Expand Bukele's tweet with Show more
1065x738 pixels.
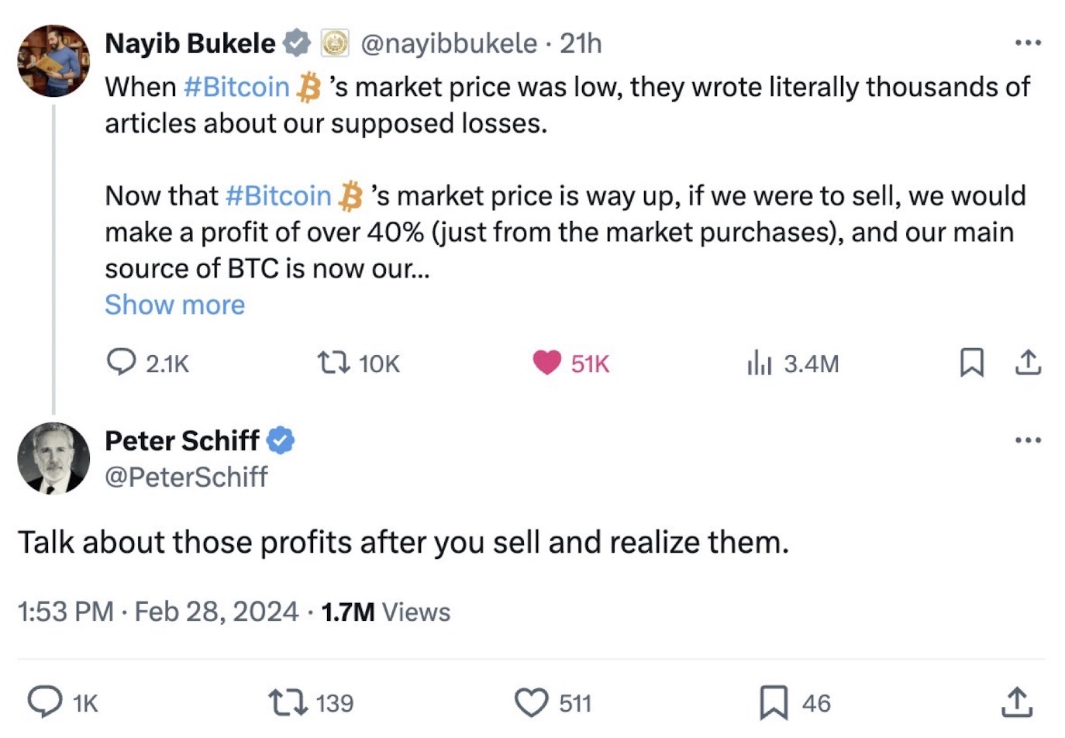tap(175, 305)
